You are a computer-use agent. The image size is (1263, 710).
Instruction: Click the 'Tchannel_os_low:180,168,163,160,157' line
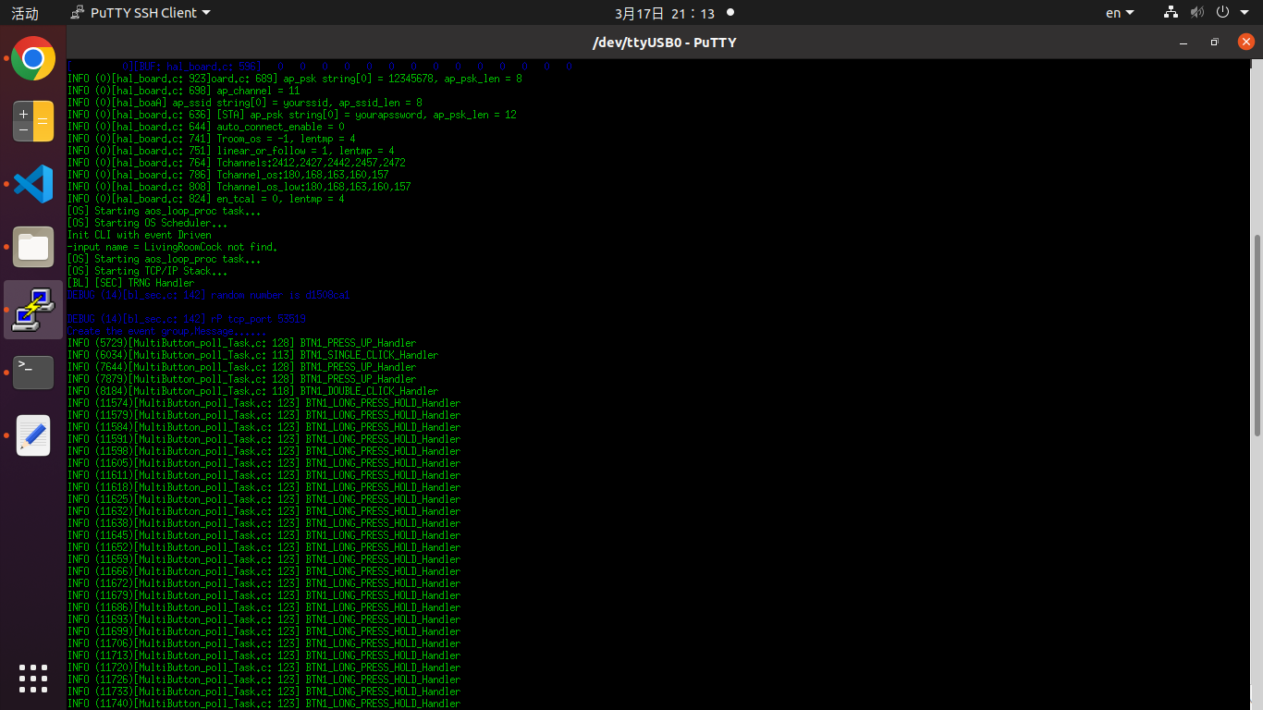[x=239, y=187]
